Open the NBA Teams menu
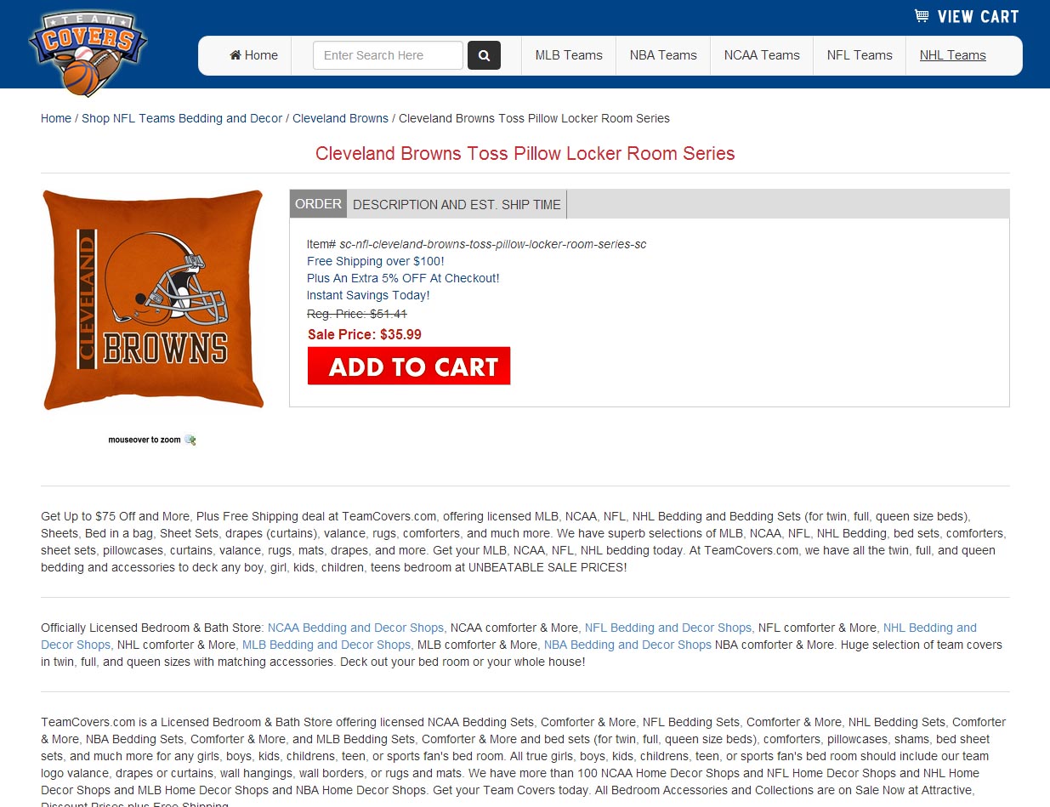 pos(663,55)
